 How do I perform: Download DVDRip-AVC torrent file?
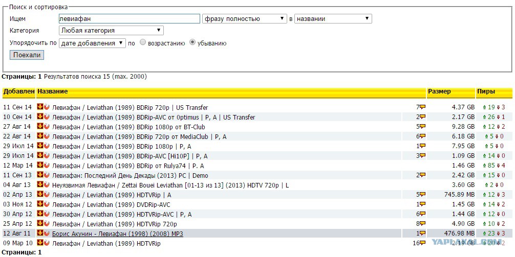[40, 204]
